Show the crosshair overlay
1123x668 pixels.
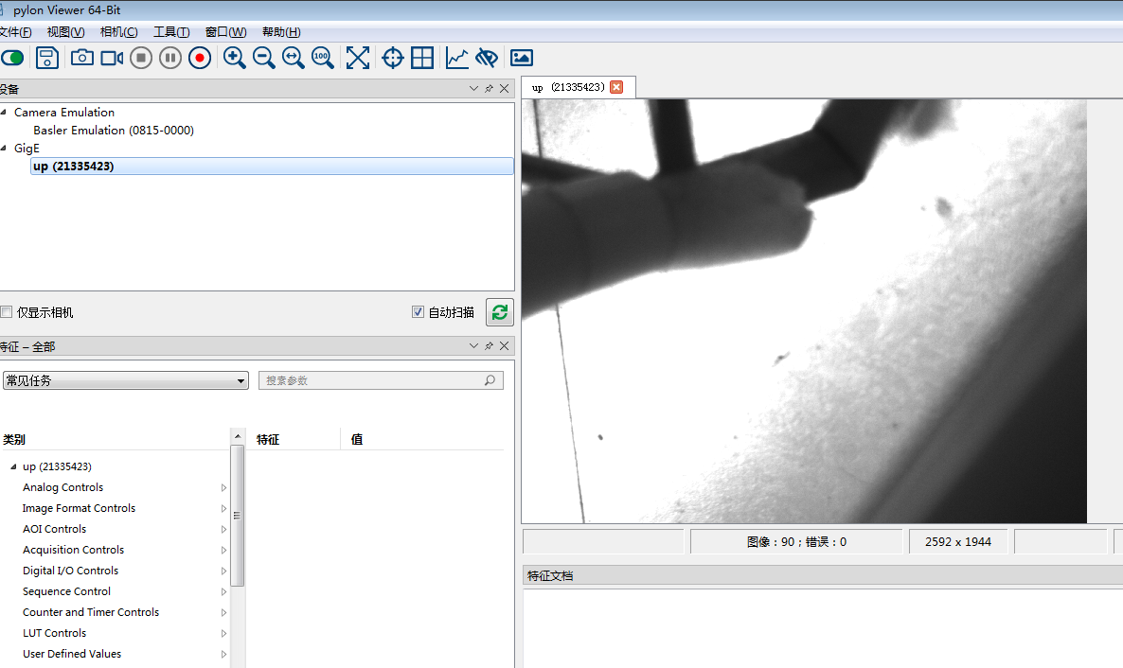tap(392, 58)
